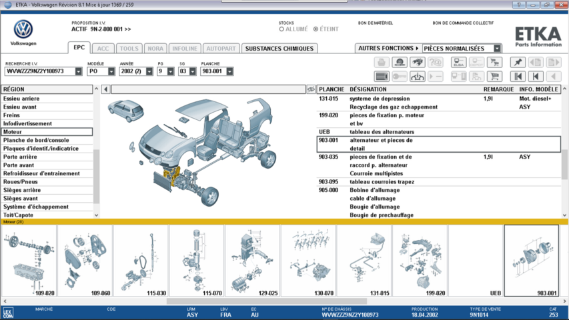Select Essieu avant region
This screenshot has width=569, height=320.
tap(47, 107)
